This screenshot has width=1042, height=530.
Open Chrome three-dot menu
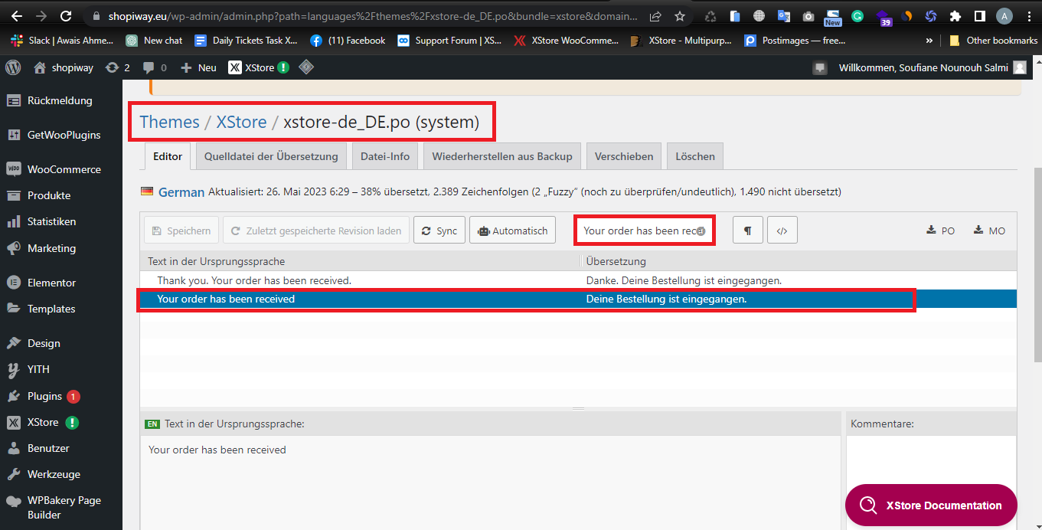pyautogui.click(x=1028, y=16)
